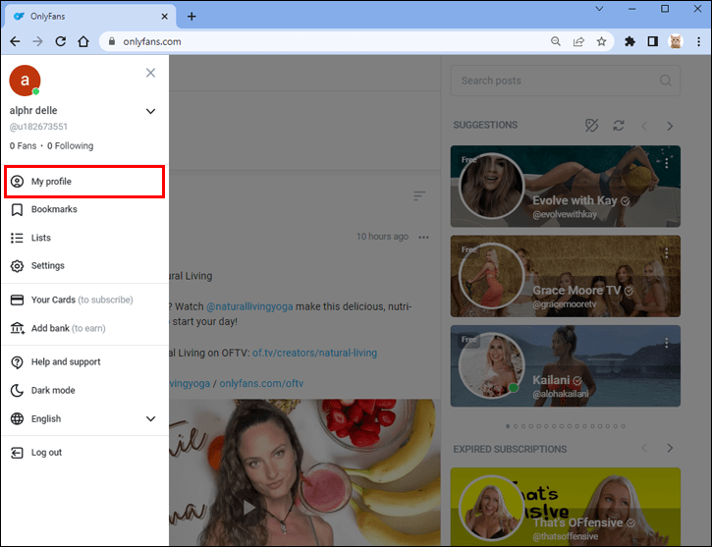This screenshot has width=712, height=547.
Task: Open browser Extensions puzzle icon
Action: point(630,42)
